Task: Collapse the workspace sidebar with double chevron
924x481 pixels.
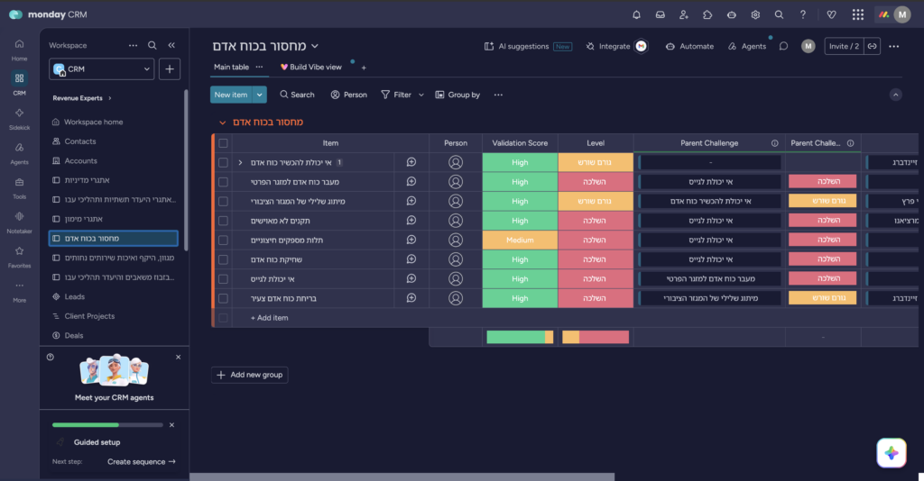Action: [171, 45]
